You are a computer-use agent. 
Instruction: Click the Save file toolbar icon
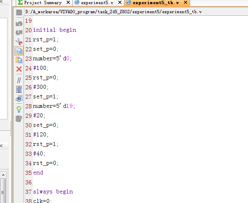tap(19, 12)
